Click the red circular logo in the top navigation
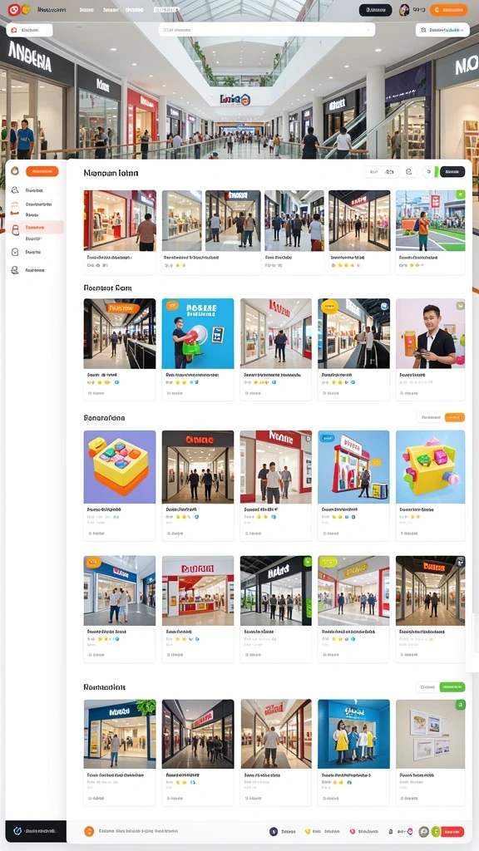The image size is (479, 851). point(13,9)
